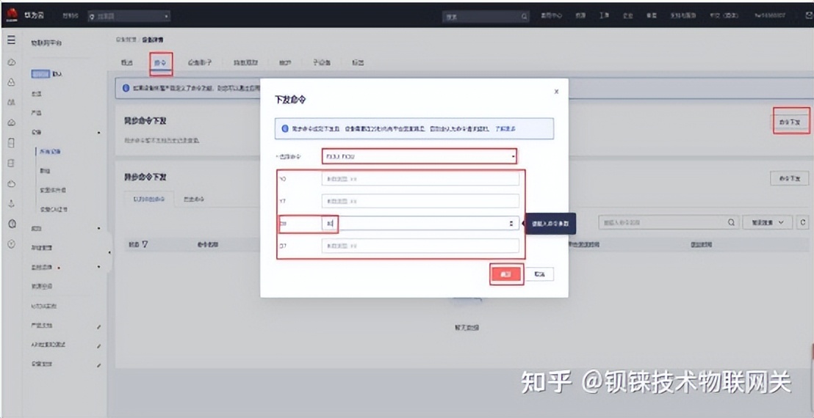Open 设备CA证书 in the sidebar
Screen dimensions: 814x418
54,210
